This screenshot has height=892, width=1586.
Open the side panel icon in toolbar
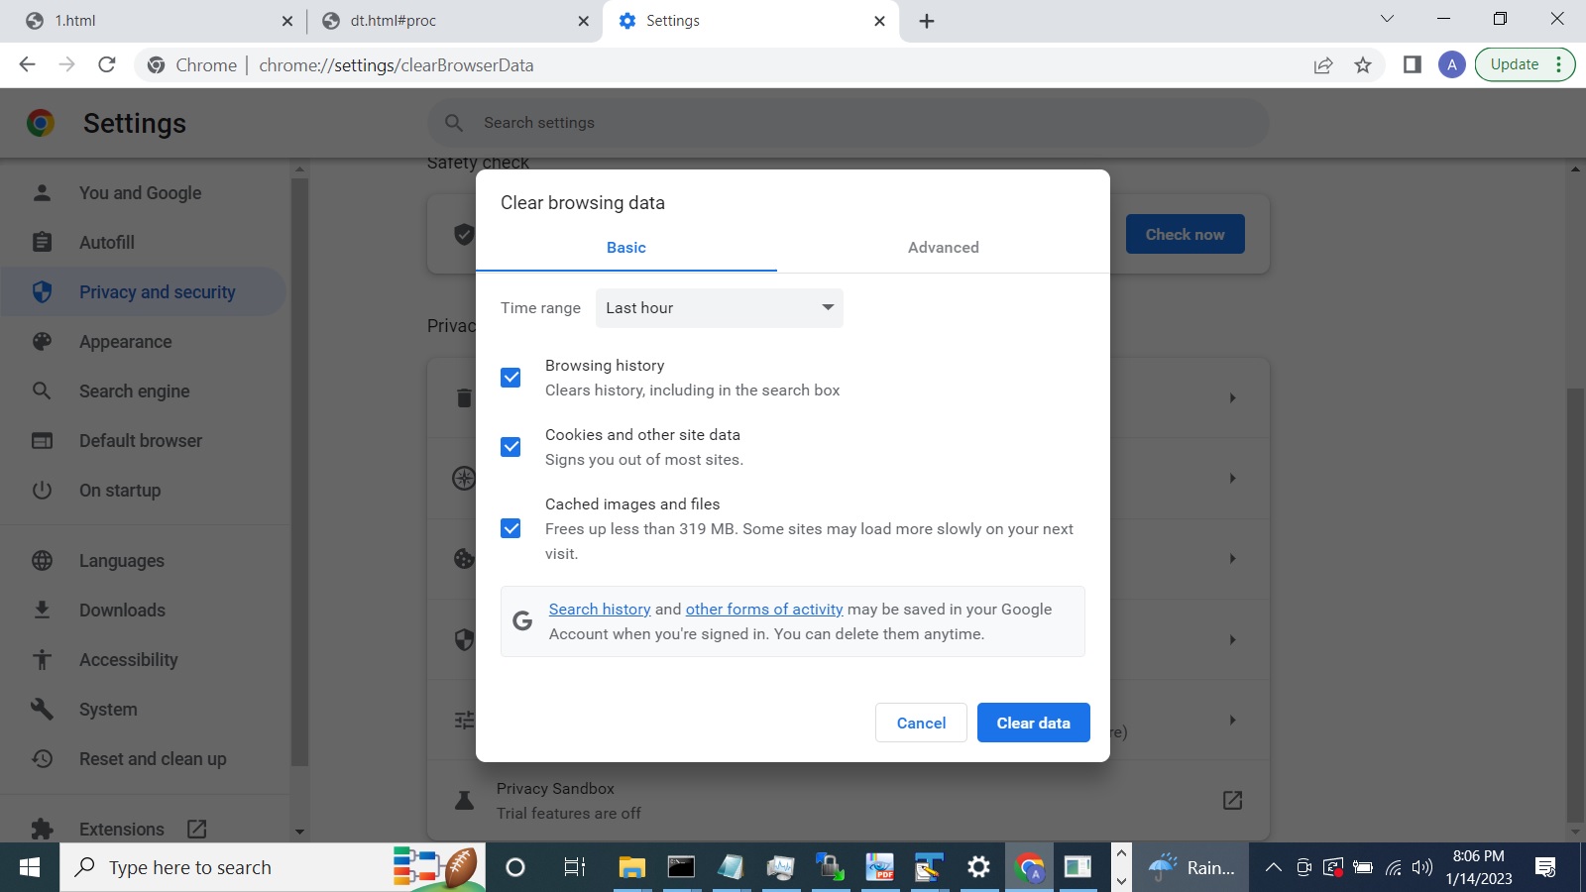[1413, 65]
